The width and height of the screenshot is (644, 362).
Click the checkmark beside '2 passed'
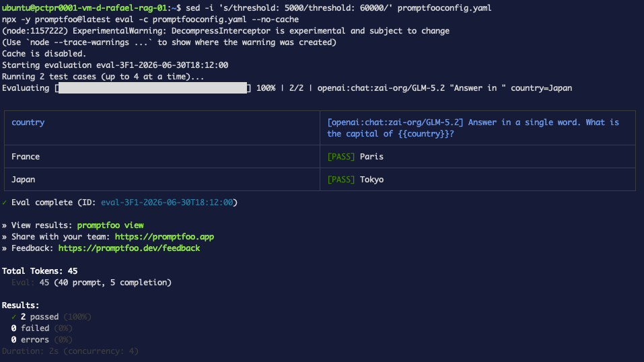[13, 317]
